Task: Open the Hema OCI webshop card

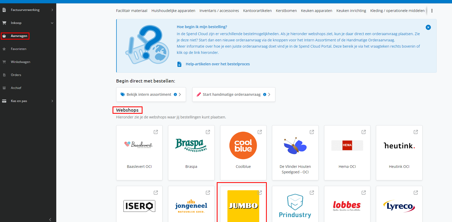Action: click(x=347, y=153)
